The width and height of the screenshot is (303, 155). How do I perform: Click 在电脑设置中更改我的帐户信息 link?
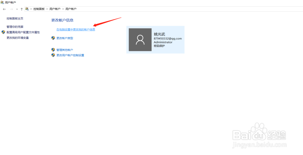tap(76, 30)
